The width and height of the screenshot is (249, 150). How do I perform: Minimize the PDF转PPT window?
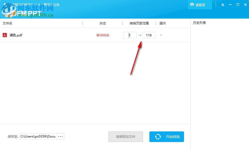click(230, 5)
